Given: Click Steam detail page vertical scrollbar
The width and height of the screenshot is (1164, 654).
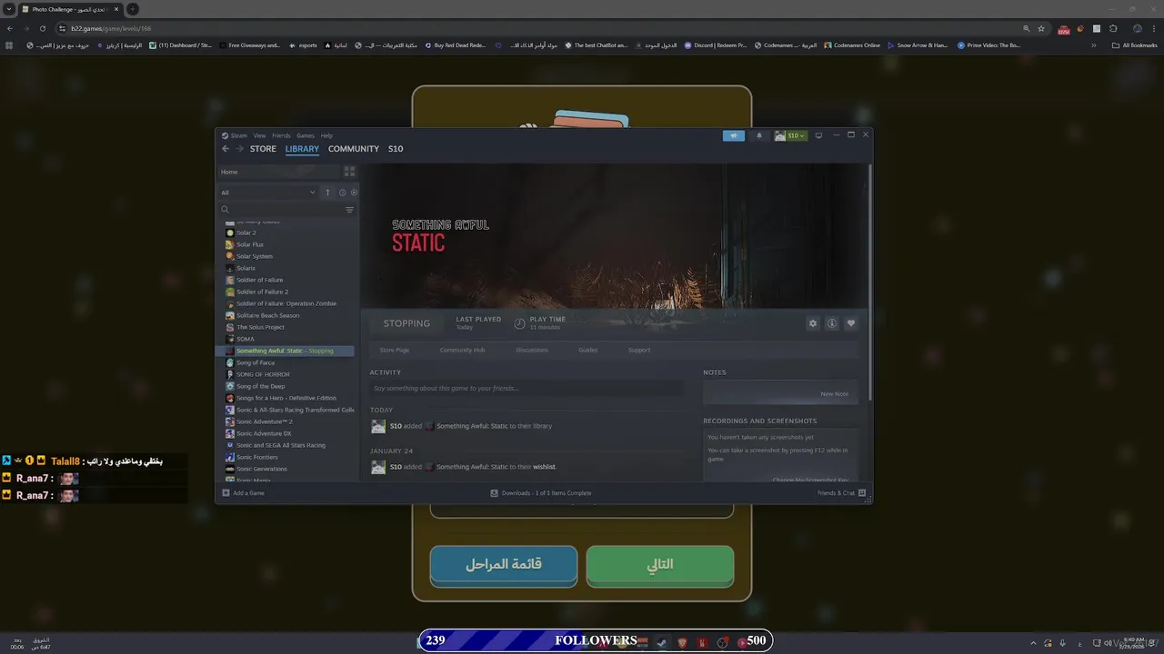Looking at the screenshot, I should [x=870, y=282].
